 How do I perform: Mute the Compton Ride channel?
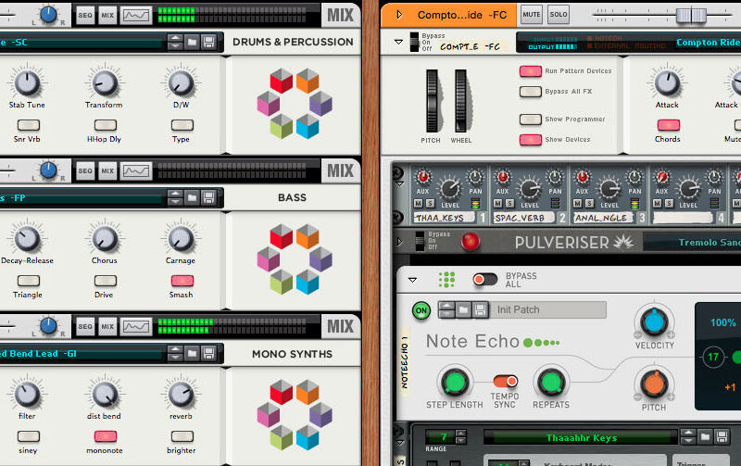(x=531, y=15)
